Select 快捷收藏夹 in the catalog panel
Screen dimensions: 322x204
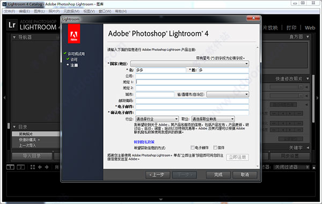[x=36, y=140]
